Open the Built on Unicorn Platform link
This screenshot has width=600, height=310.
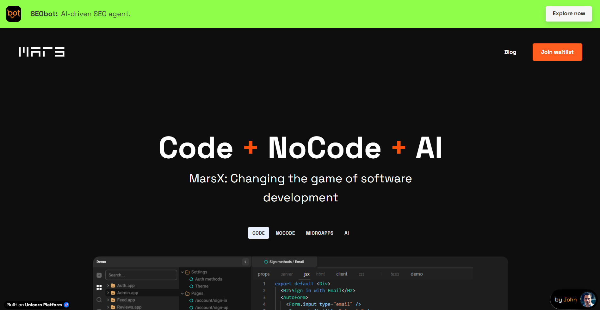coord(38,305)
